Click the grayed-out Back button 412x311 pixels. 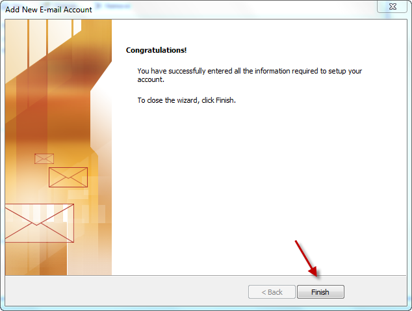(x=272, y=291)
